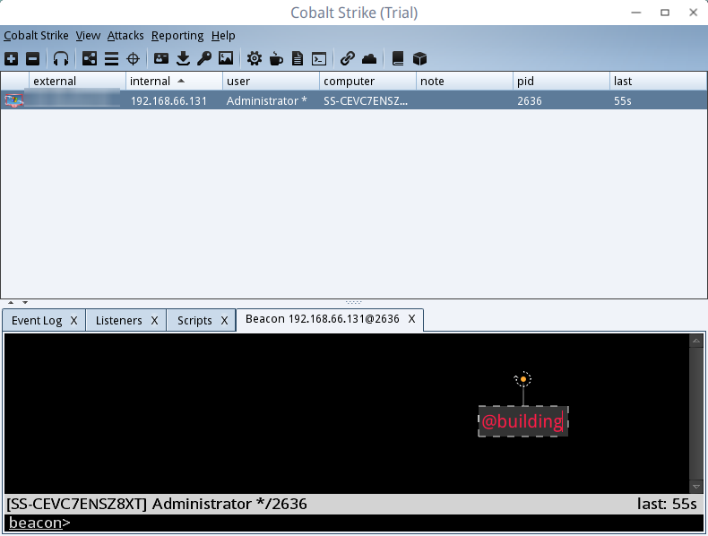The image size is (708, 536).
Task: Open the Cobalt Strike menu
Action: point(36,35)
